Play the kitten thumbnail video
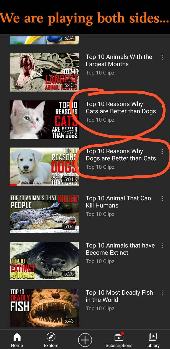This screenshot has width=170, height=349. click(44, 119)
